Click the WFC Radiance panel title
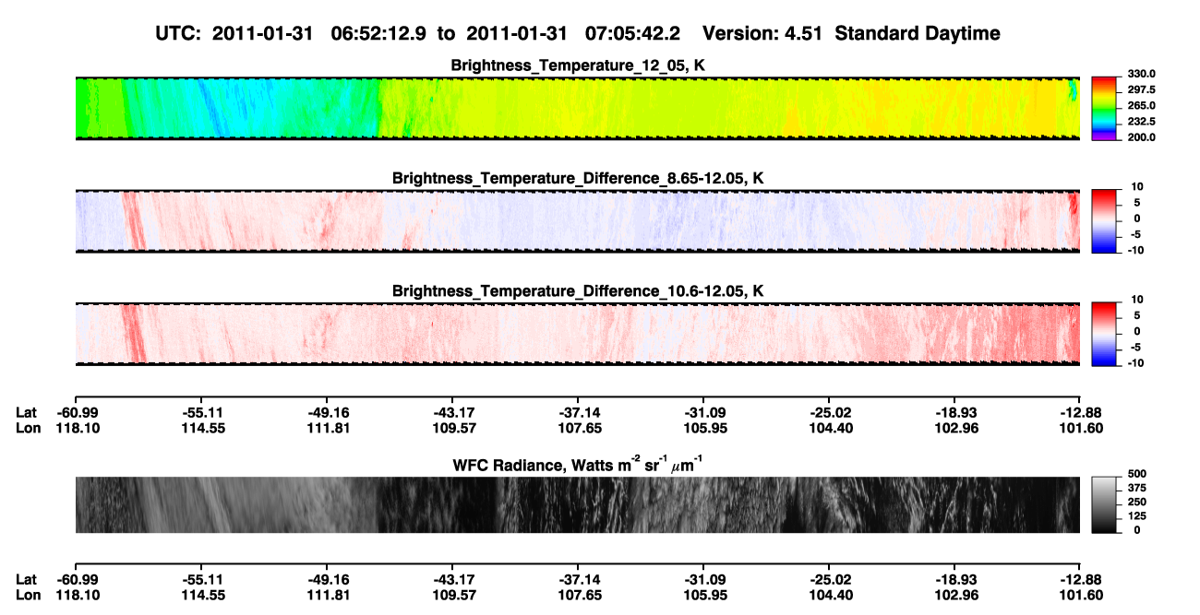 (x=578, y=464)
